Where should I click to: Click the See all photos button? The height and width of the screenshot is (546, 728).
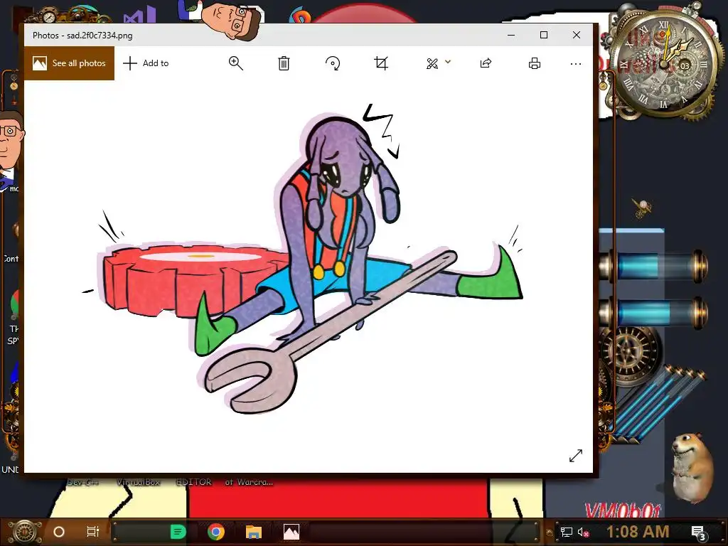pyautogui.click(x=69, y=63)
